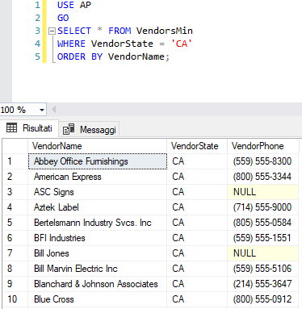
Task: Click NULL phone cell in ASC Signs row
Action: click(x=263, y=192)
